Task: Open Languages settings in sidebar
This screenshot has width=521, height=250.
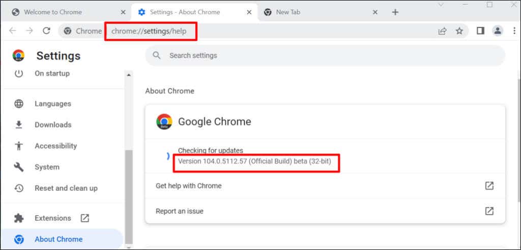Action: (52, 104)
